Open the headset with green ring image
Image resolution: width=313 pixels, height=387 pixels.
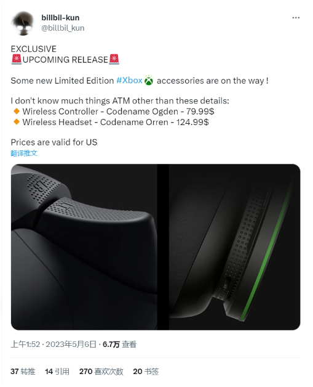click(234, 247)
